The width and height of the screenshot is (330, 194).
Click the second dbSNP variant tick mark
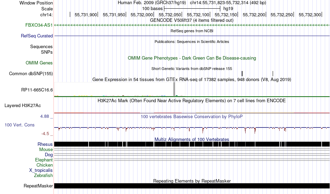coord(273,73)
